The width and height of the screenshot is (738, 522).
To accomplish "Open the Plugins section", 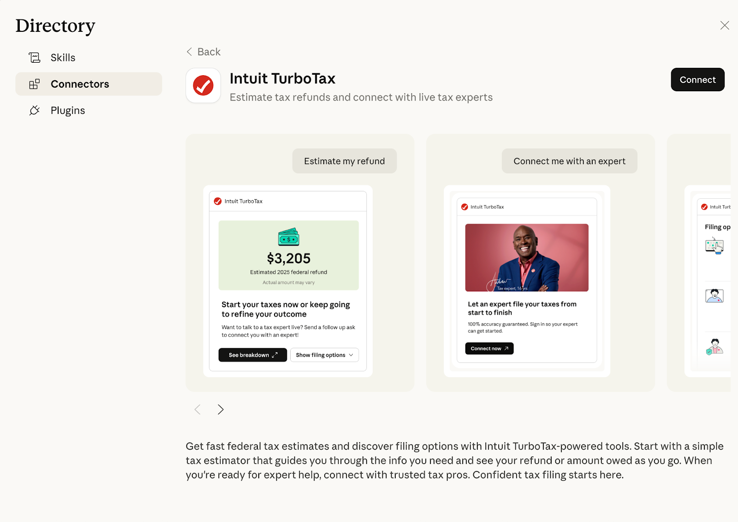I will tap(67, 110).
